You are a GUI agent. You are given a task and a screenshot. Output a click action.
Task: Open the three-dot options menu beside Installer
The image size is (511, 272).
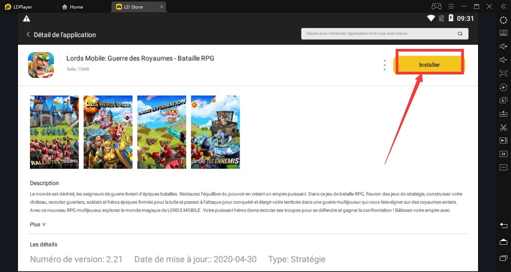pos(385,65)
